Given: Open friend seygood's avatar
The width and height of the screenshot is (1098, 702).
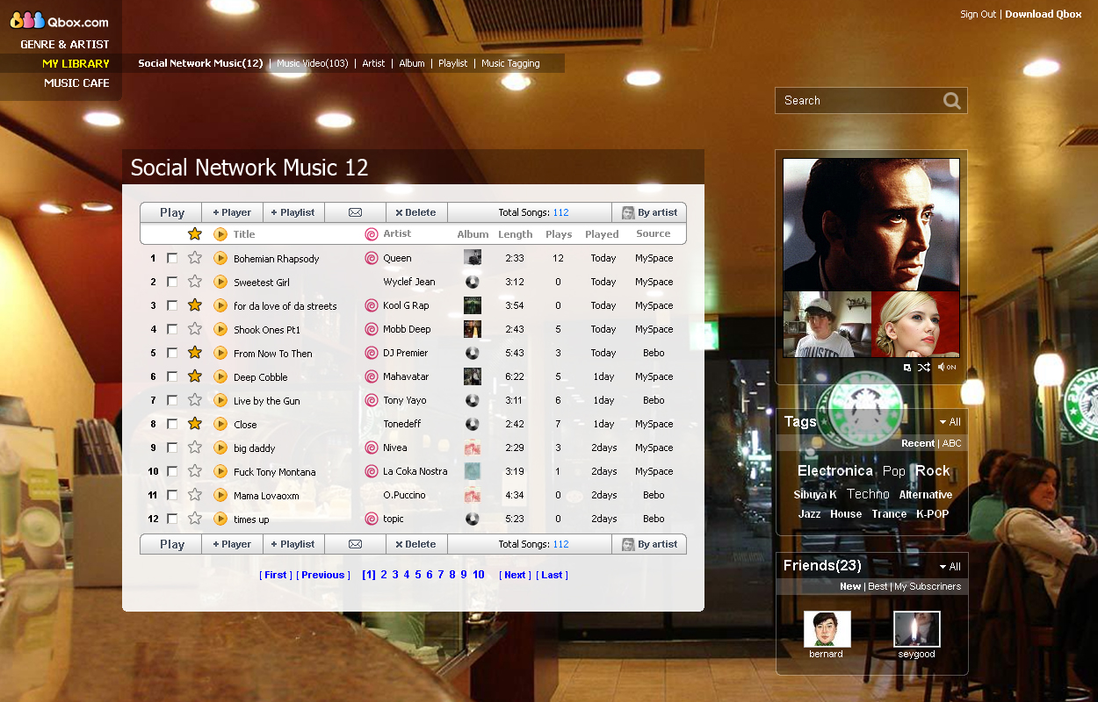Looking at the screenshot, I should pos(917,629).
